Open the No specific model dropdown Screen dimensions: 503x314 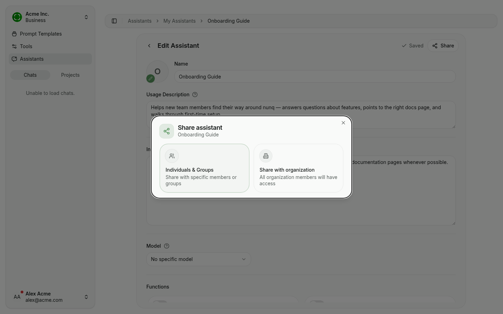click(198, 259)
